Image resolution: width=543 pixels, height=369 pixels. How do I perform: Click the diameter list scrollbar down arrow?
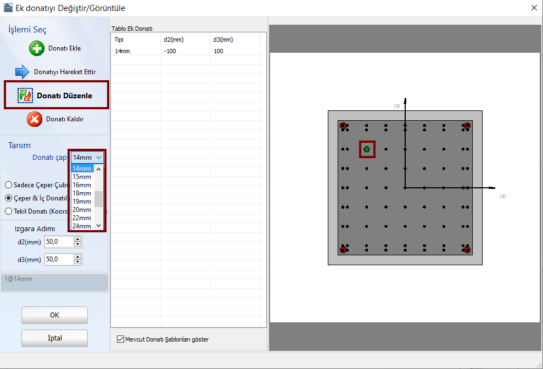click(x=99, y=225)
